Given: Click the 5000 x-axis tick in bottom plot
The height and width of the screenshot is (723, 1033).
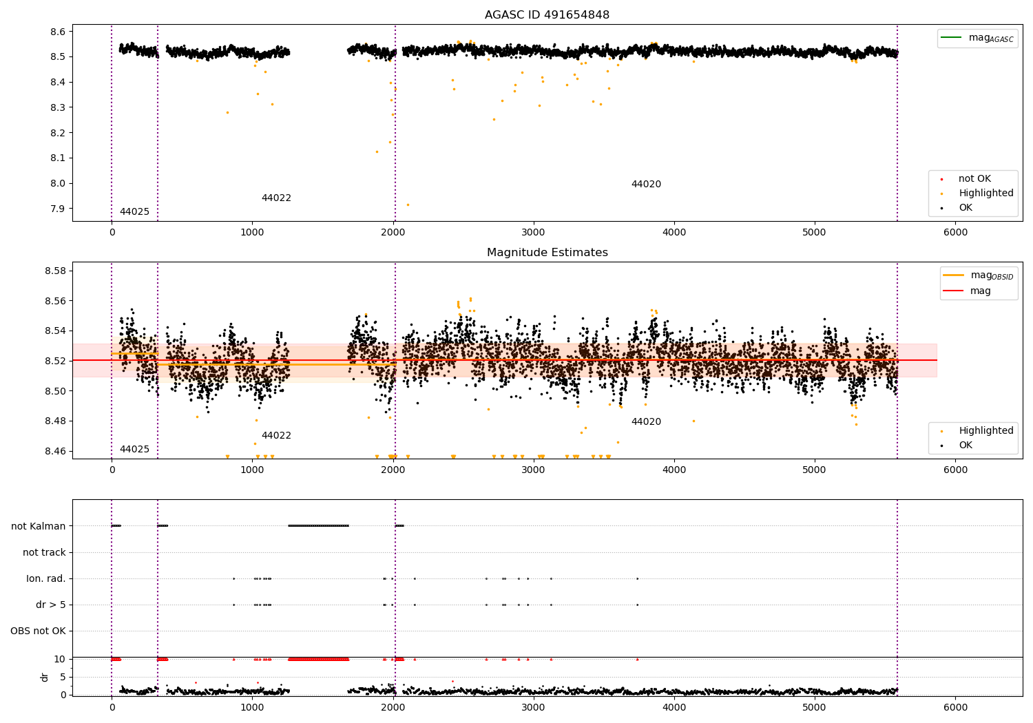Looking at the screenshot, I should click(815, 707).
